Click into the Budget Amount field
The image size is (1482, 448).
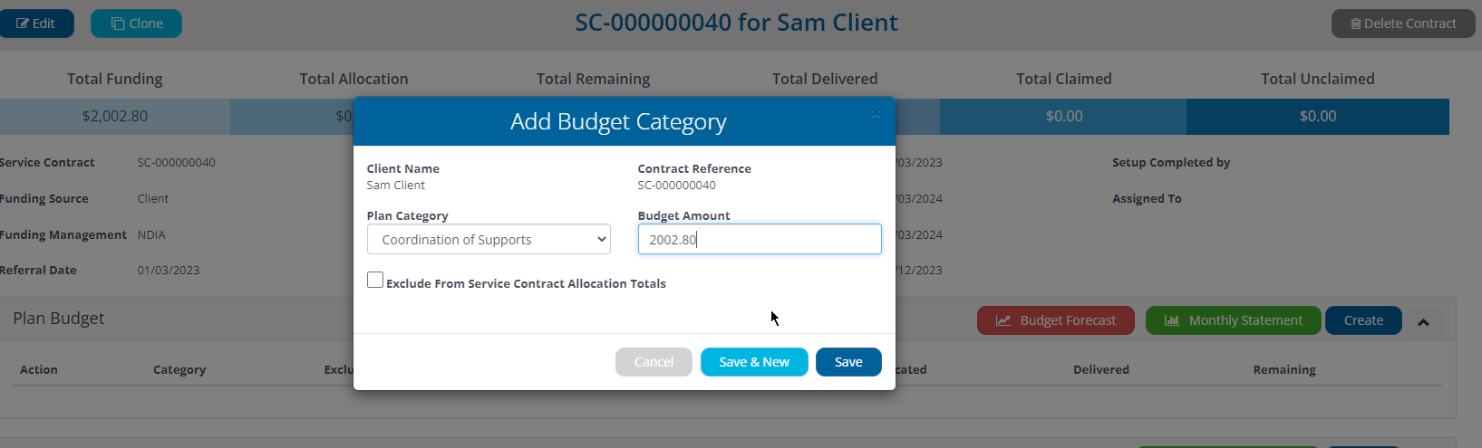click(759, 240)
